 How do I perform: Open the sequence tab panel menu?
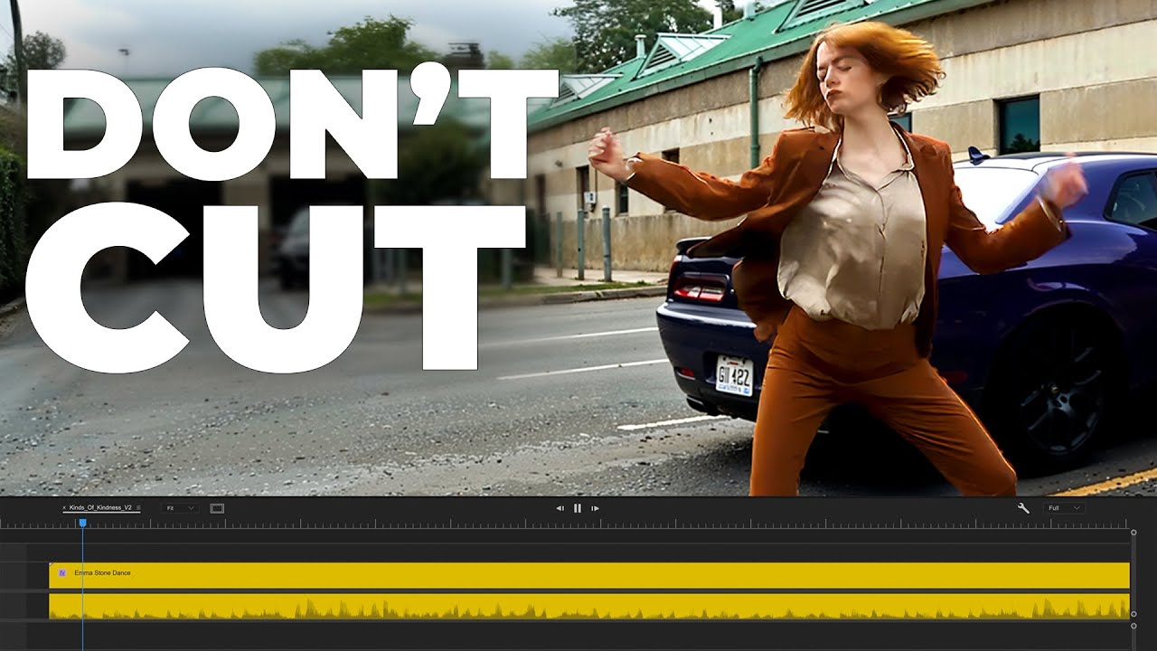(138, 508)
